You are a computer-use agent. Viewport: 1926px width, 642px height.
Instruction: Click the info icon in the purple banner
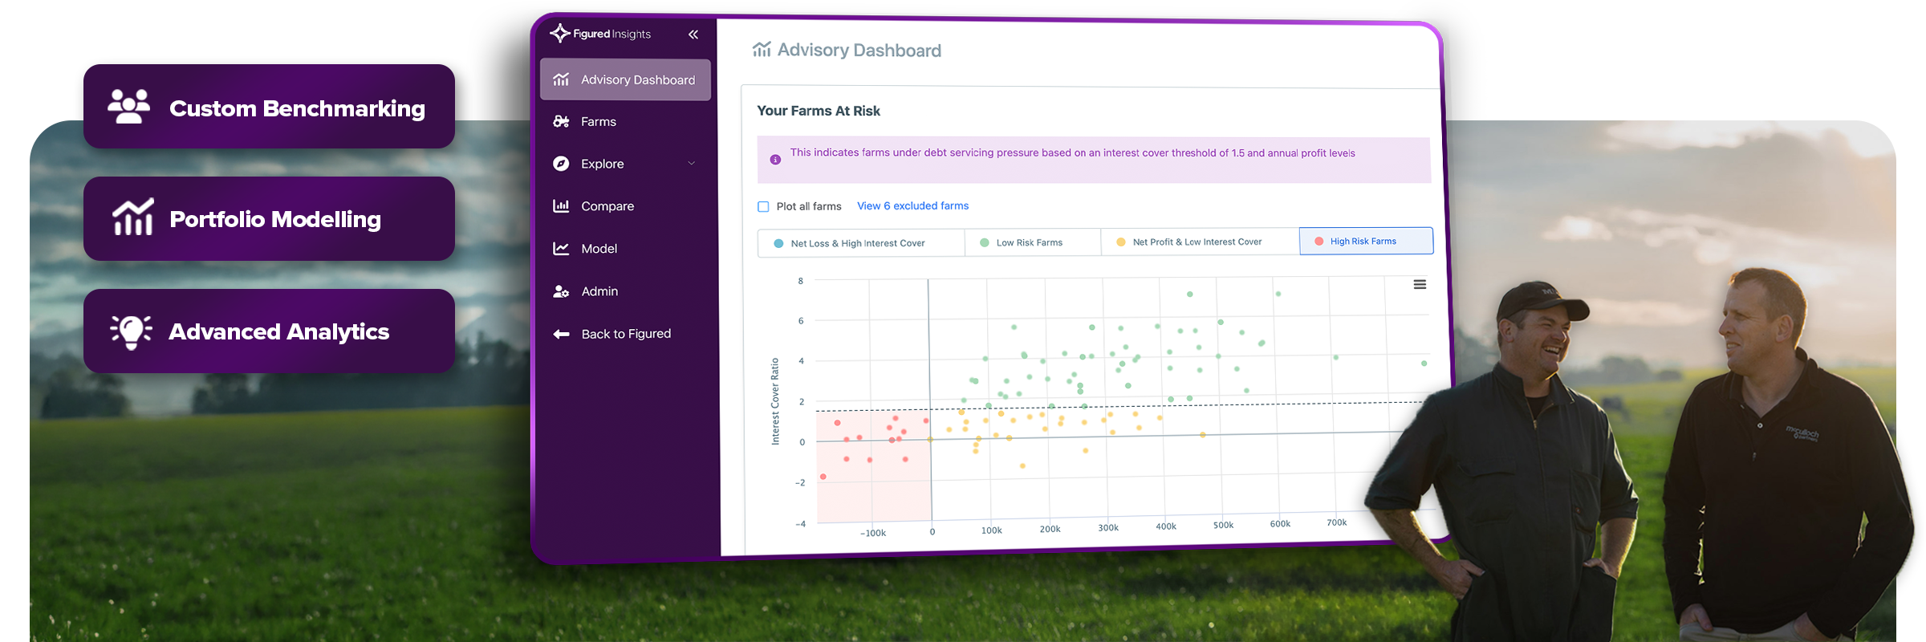point(775,160)
